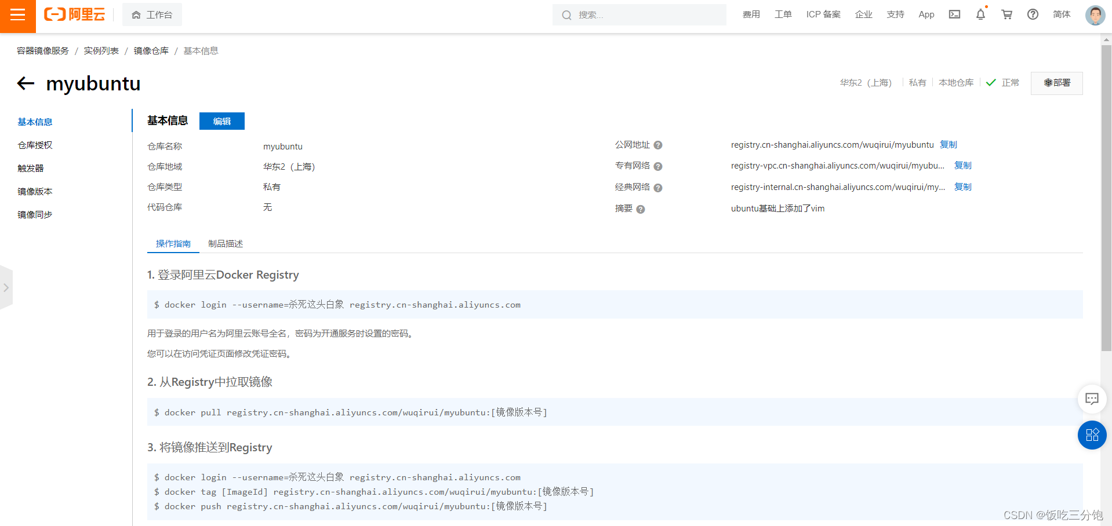Open the ICP 备案 menu
The image size is (1112, 526).
[x=823, y=14]
